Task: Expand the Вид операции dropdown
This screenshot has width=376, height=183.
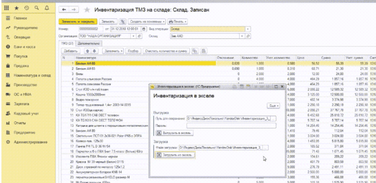Action: [x=248, y=29]
